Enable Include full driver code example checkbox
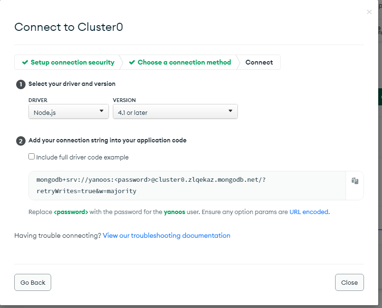This screenshot has height=308, width=382. pos(32,157)
